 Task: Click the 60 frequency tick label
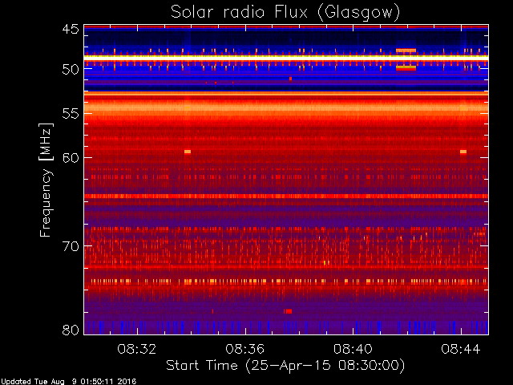[71, 158]
